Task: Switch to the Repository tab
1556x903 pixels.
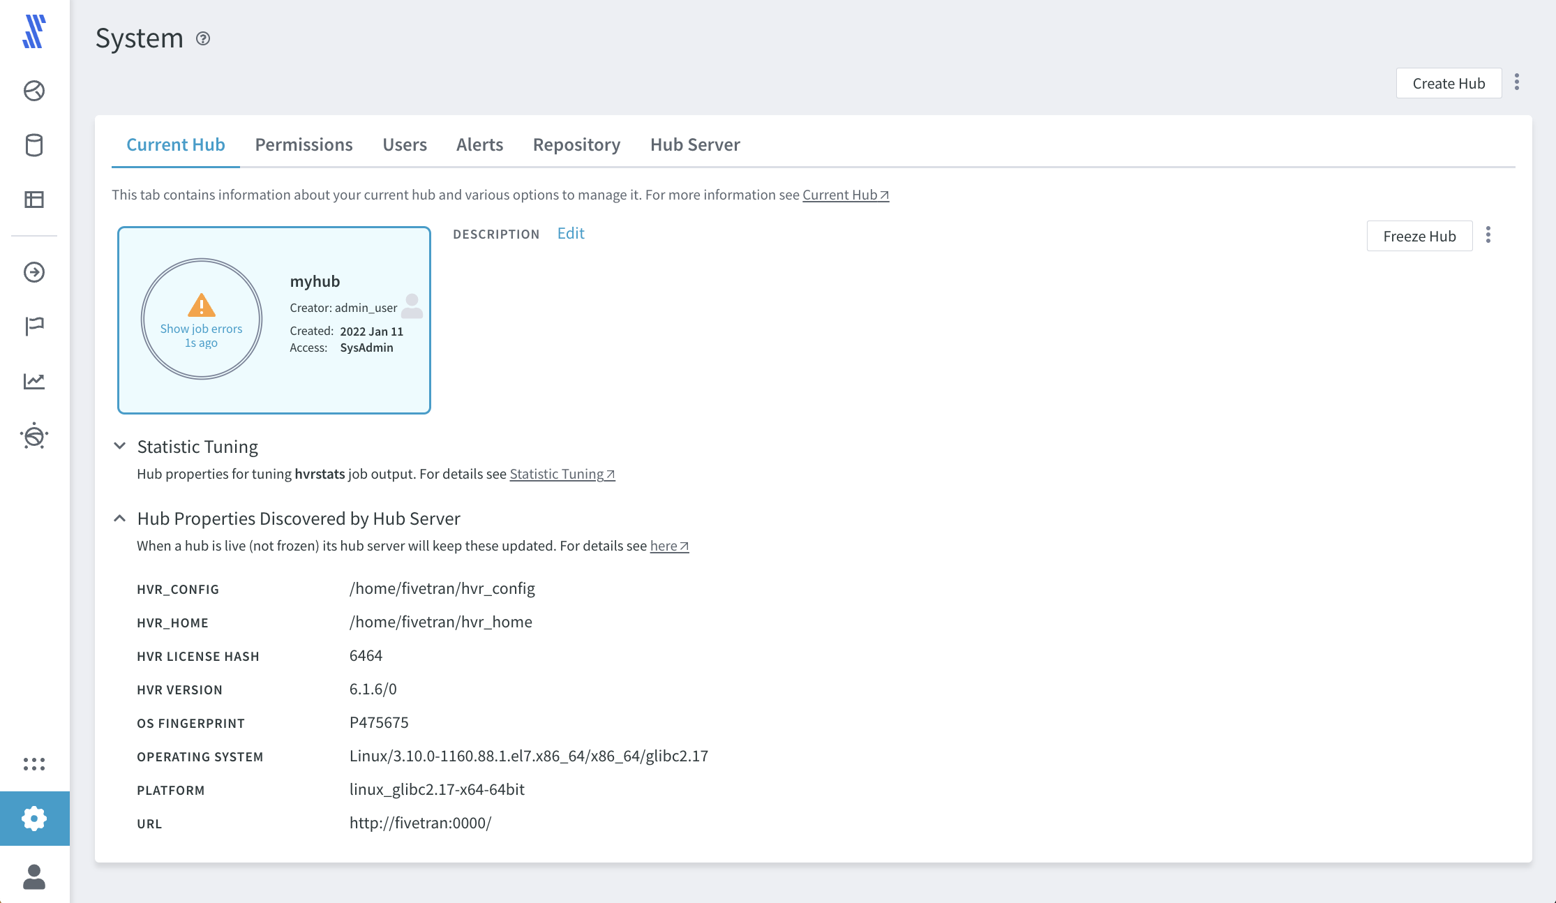Action: 577,144
